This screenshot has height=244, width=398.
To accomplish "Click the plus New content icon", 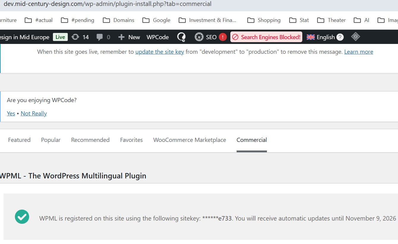I will click(121, 37).
